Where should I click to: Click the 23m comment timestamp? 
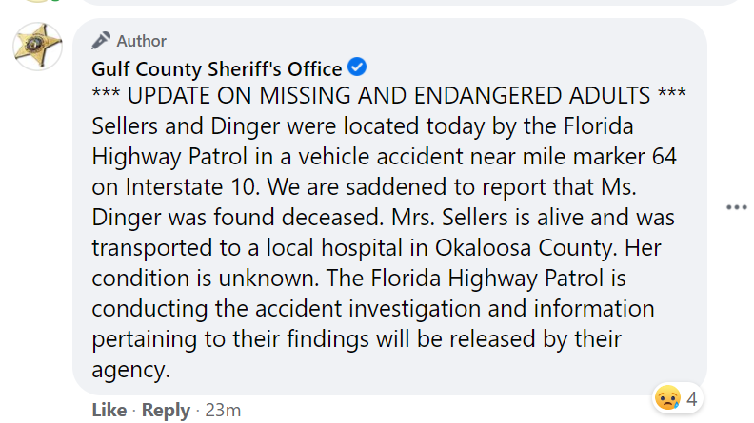coord(225,410)
